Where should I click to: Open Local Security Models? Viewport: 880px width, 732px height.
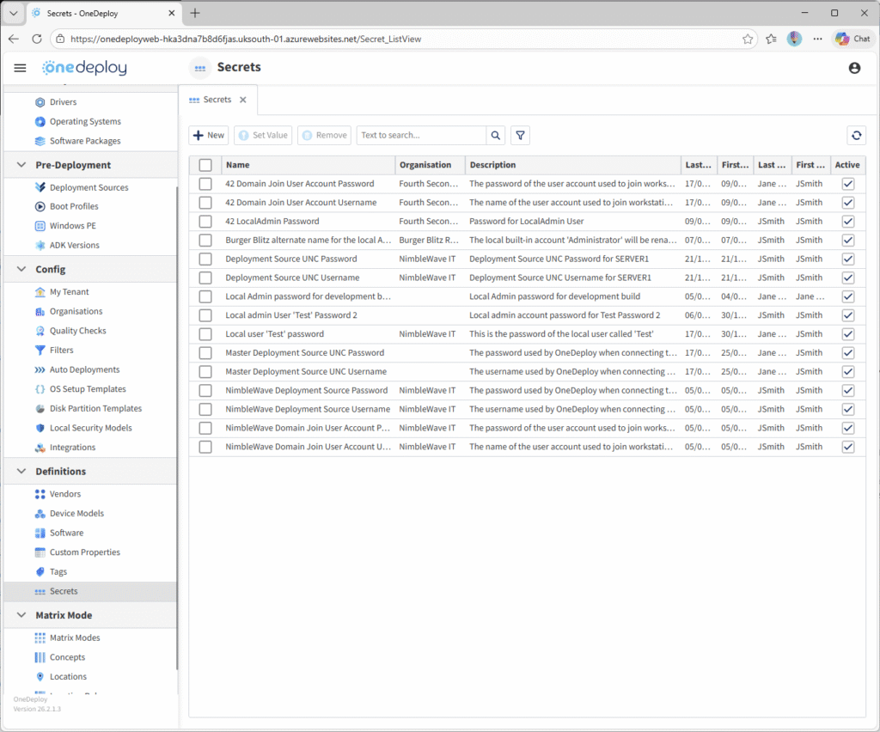point(90,428)
